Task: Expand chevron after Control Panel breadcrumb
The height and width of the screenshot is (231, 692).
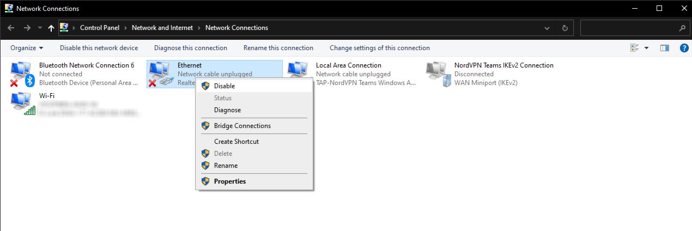Action: (125, 28)
